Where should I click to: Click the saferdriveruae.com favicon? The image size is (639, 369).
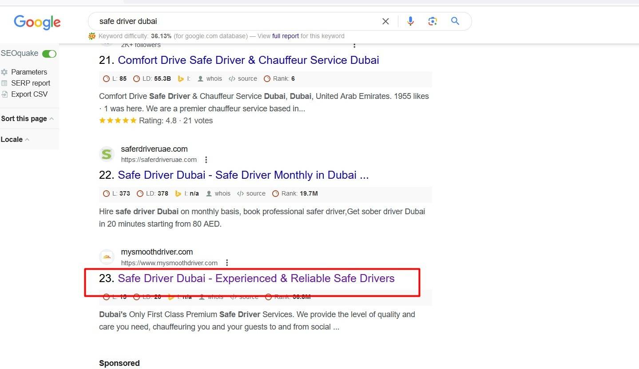click(107, 154)
